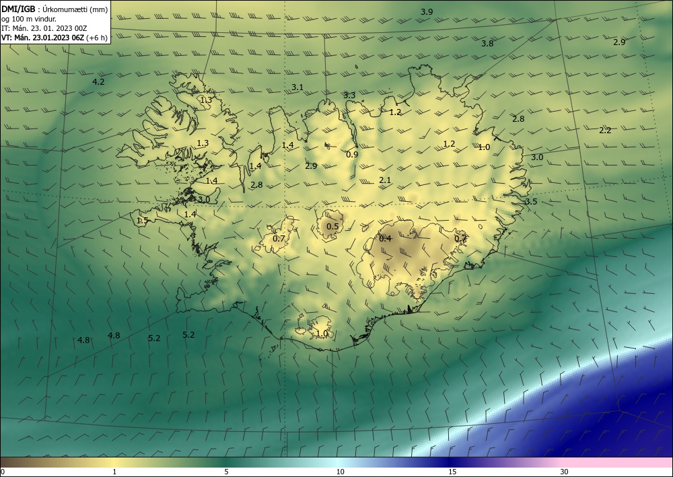
Task: Click the 'og 100 m vindur.' caption line
Action: pos(29,19)
